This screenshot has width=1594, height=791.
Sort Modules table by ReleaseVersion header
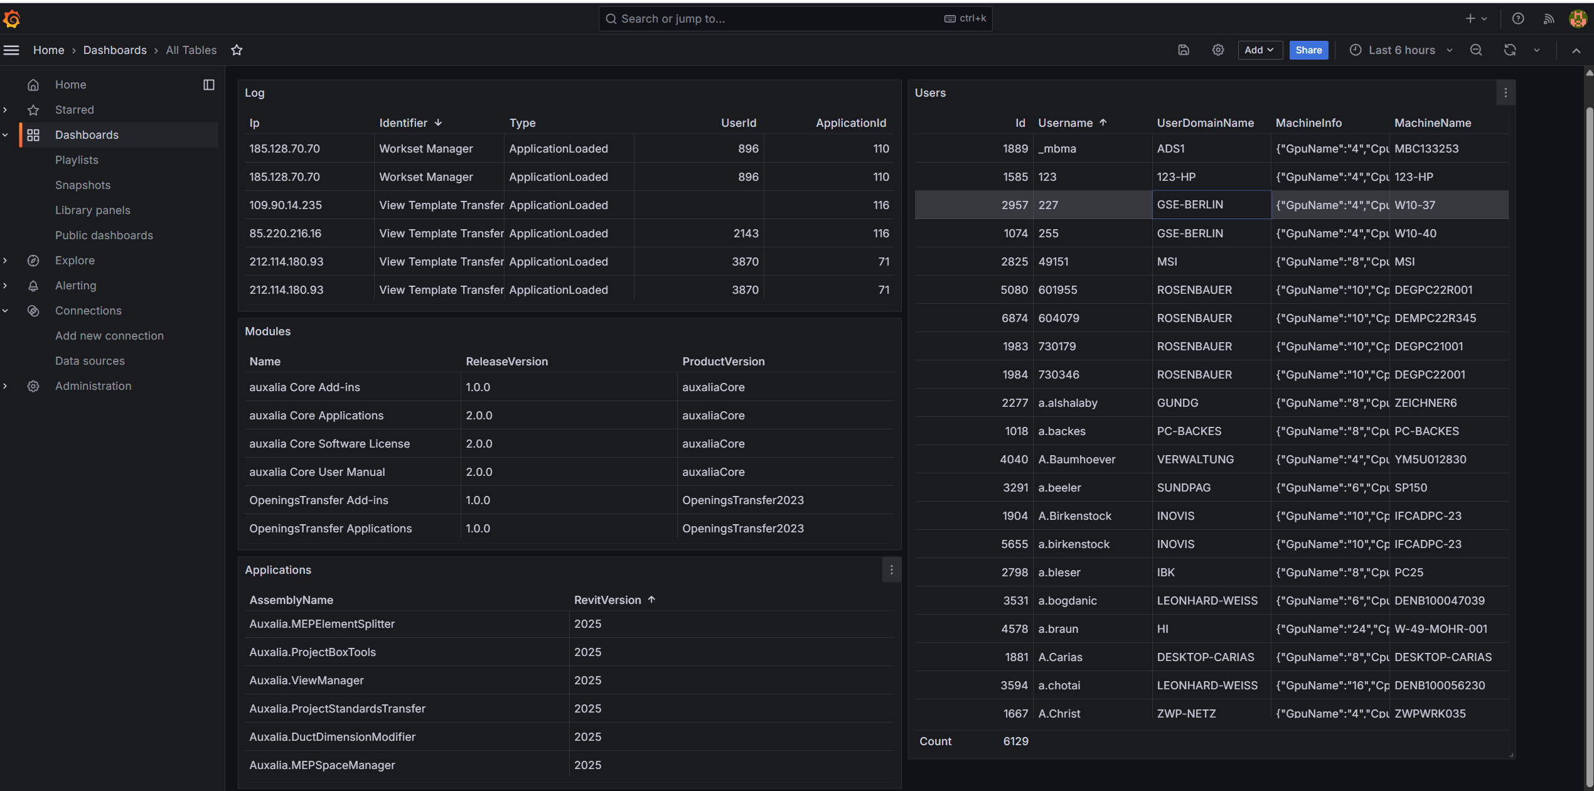tap(507, 362)
